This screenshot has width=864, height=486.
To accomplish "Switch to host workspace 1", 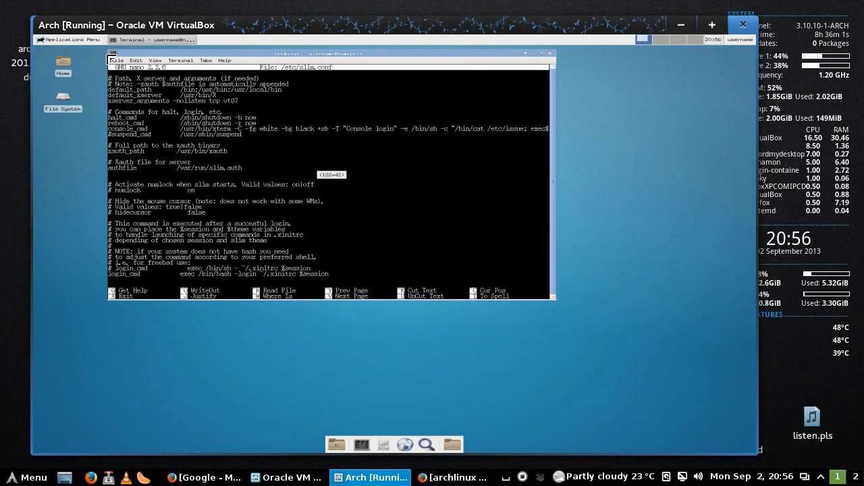I will 838,477.
